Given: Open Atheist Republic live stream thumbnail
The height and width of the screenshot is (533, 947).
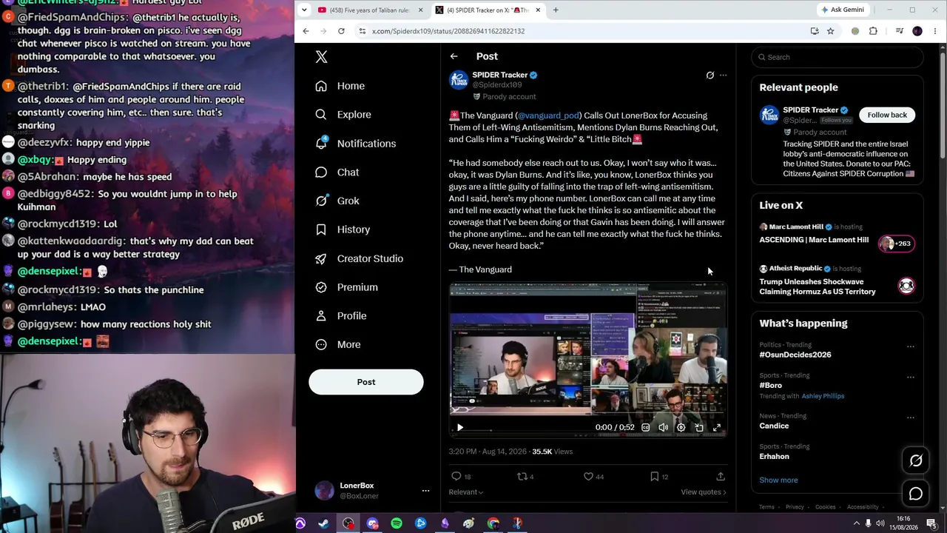Looking at the screenshot, I should 906,286.
